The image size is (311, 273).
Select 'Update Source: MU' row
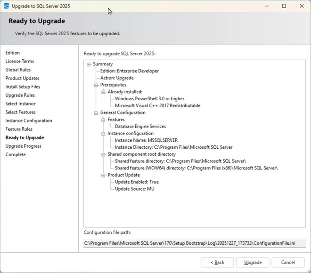pyautogui.click(x=135, y=189)
